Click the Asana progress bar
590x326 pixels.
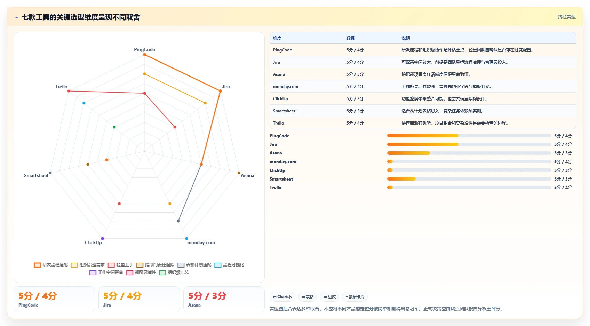pos(469,153)
